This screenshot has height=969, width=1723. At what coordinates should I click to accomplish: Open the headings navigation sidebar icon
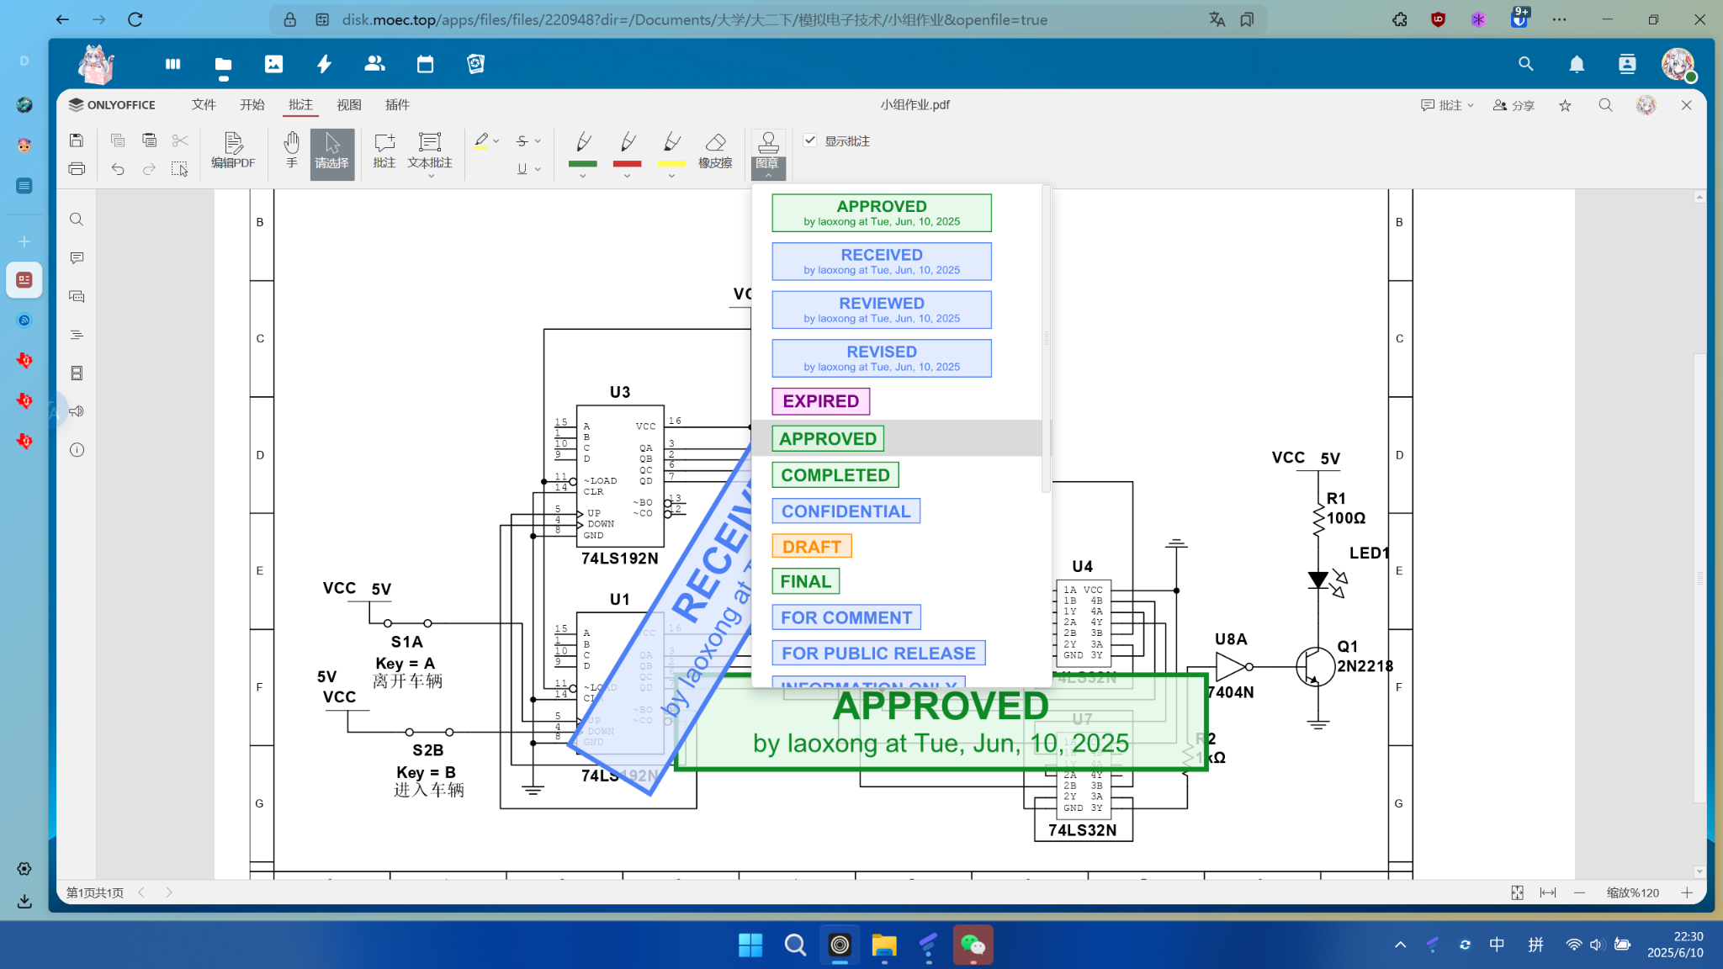pos(77,335)
